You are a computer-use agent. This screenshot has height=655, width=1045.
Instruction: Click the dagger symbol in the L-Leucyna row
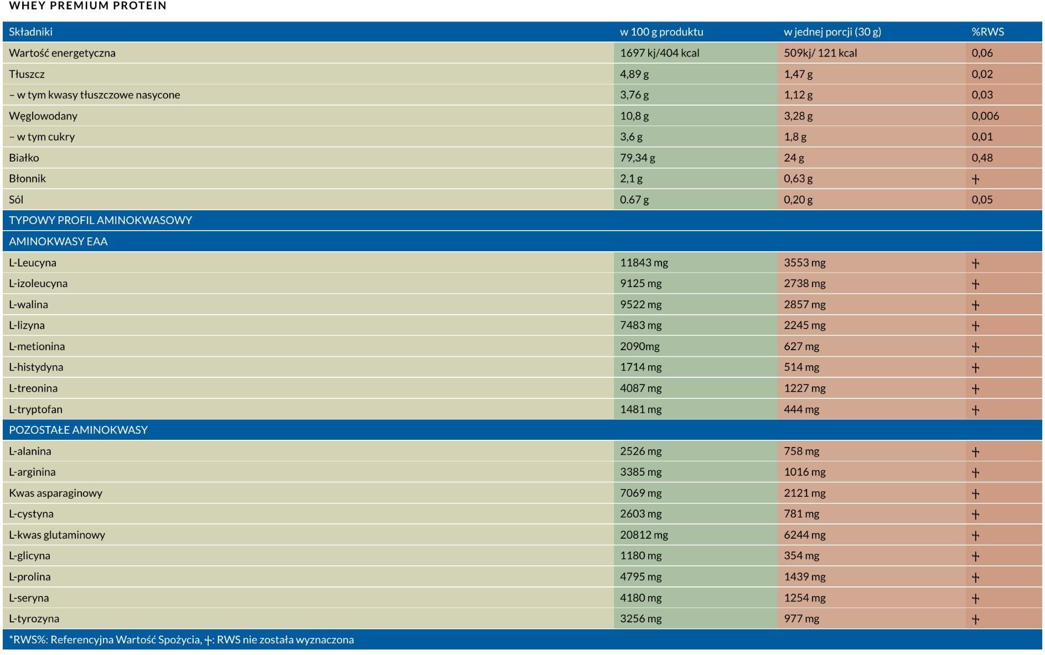pos(975,263)
